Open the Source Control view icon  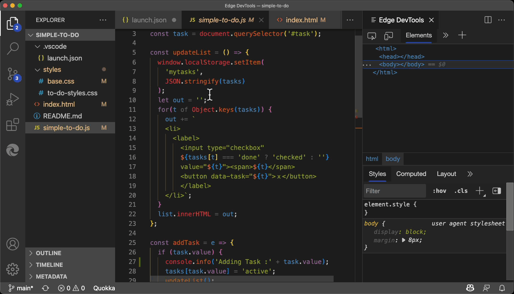pos(12,74)
